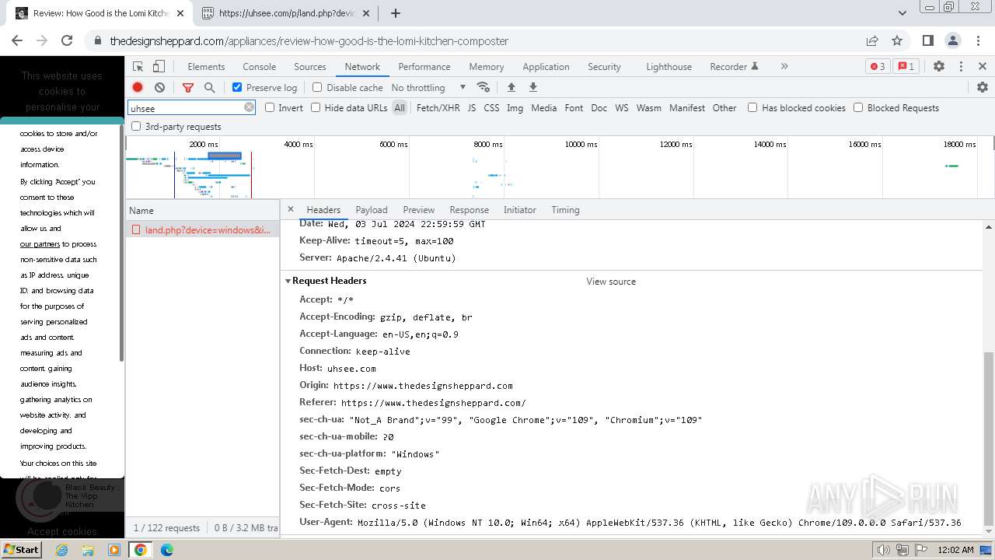Follow the our partners link
995x560 pixels.
[x=40, y=244]
